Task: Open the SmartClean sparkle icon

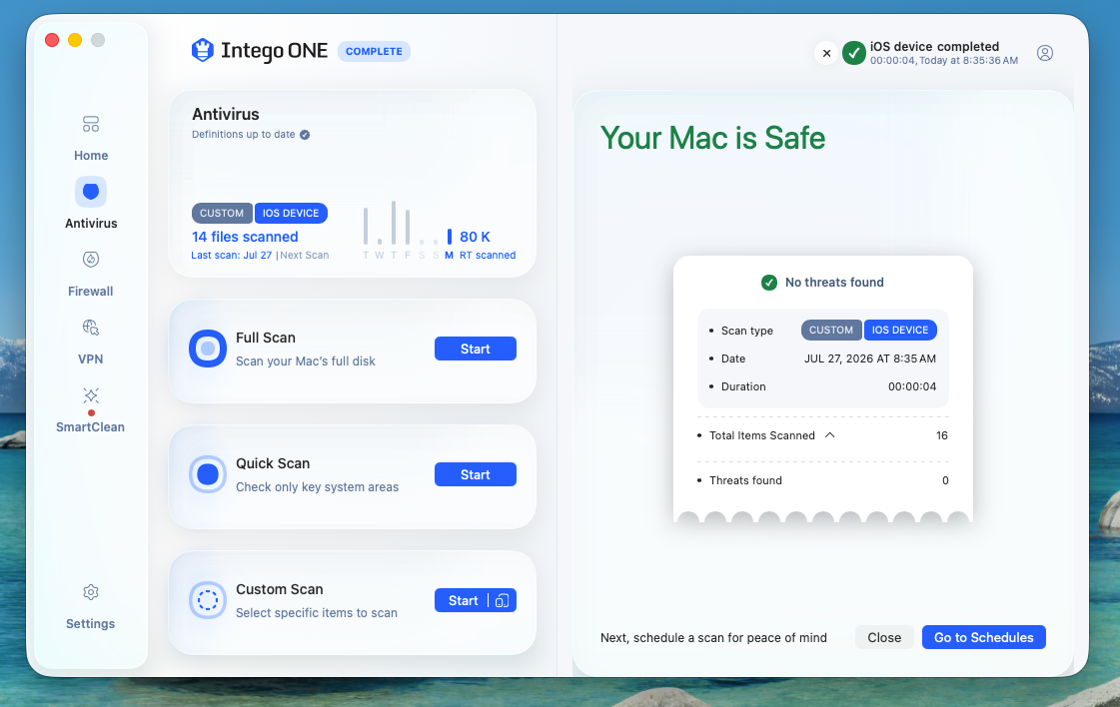Action: point(91,394)
